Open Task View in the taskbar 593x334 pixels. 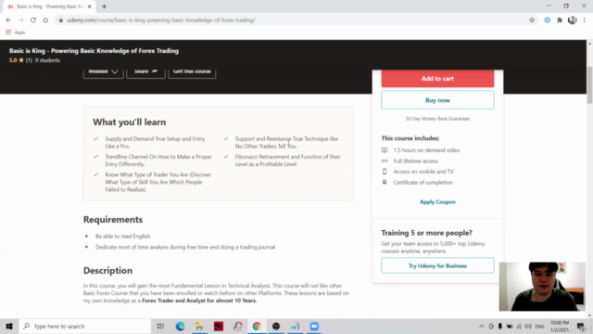[x=160, y=326]
